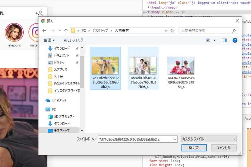
Task: Click the pin beside ピクチャ
Action: 77,63
